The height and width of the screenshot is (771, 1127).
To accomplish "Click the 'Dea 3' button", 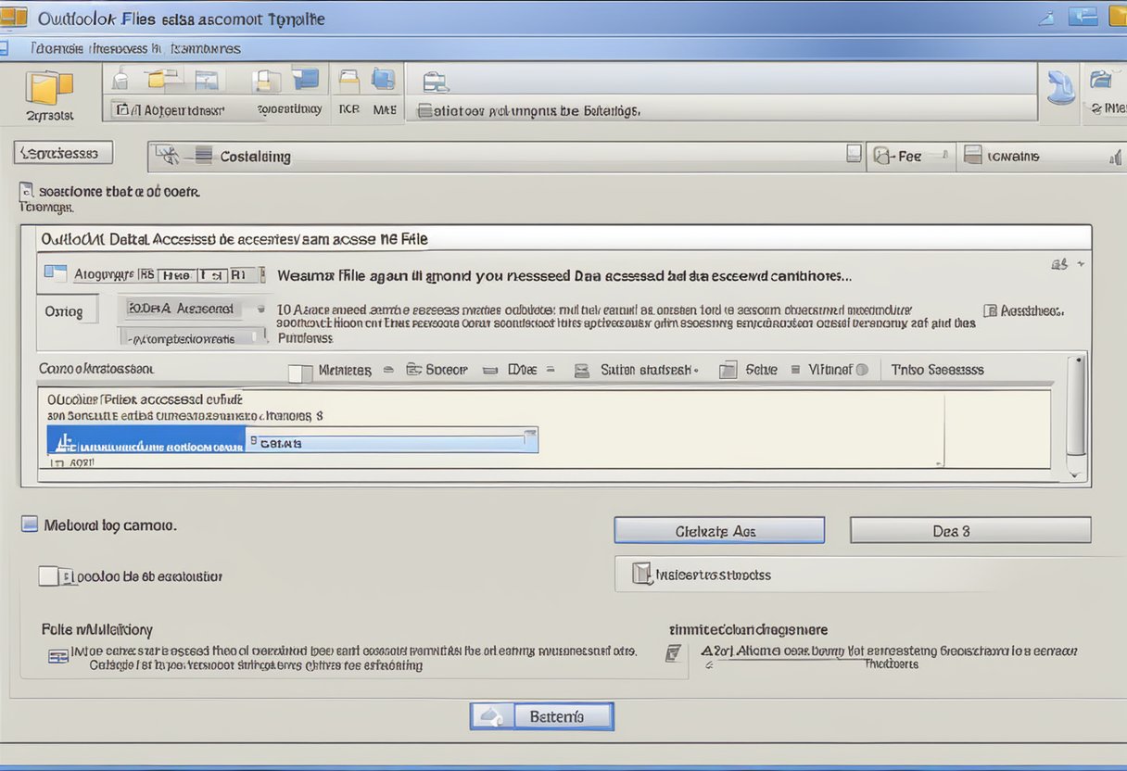I will (x=969, y=531).
